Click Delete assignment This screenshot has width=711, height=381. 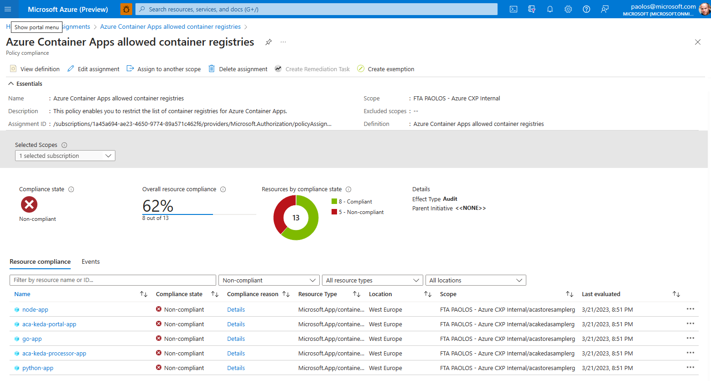tap(238, 69)
